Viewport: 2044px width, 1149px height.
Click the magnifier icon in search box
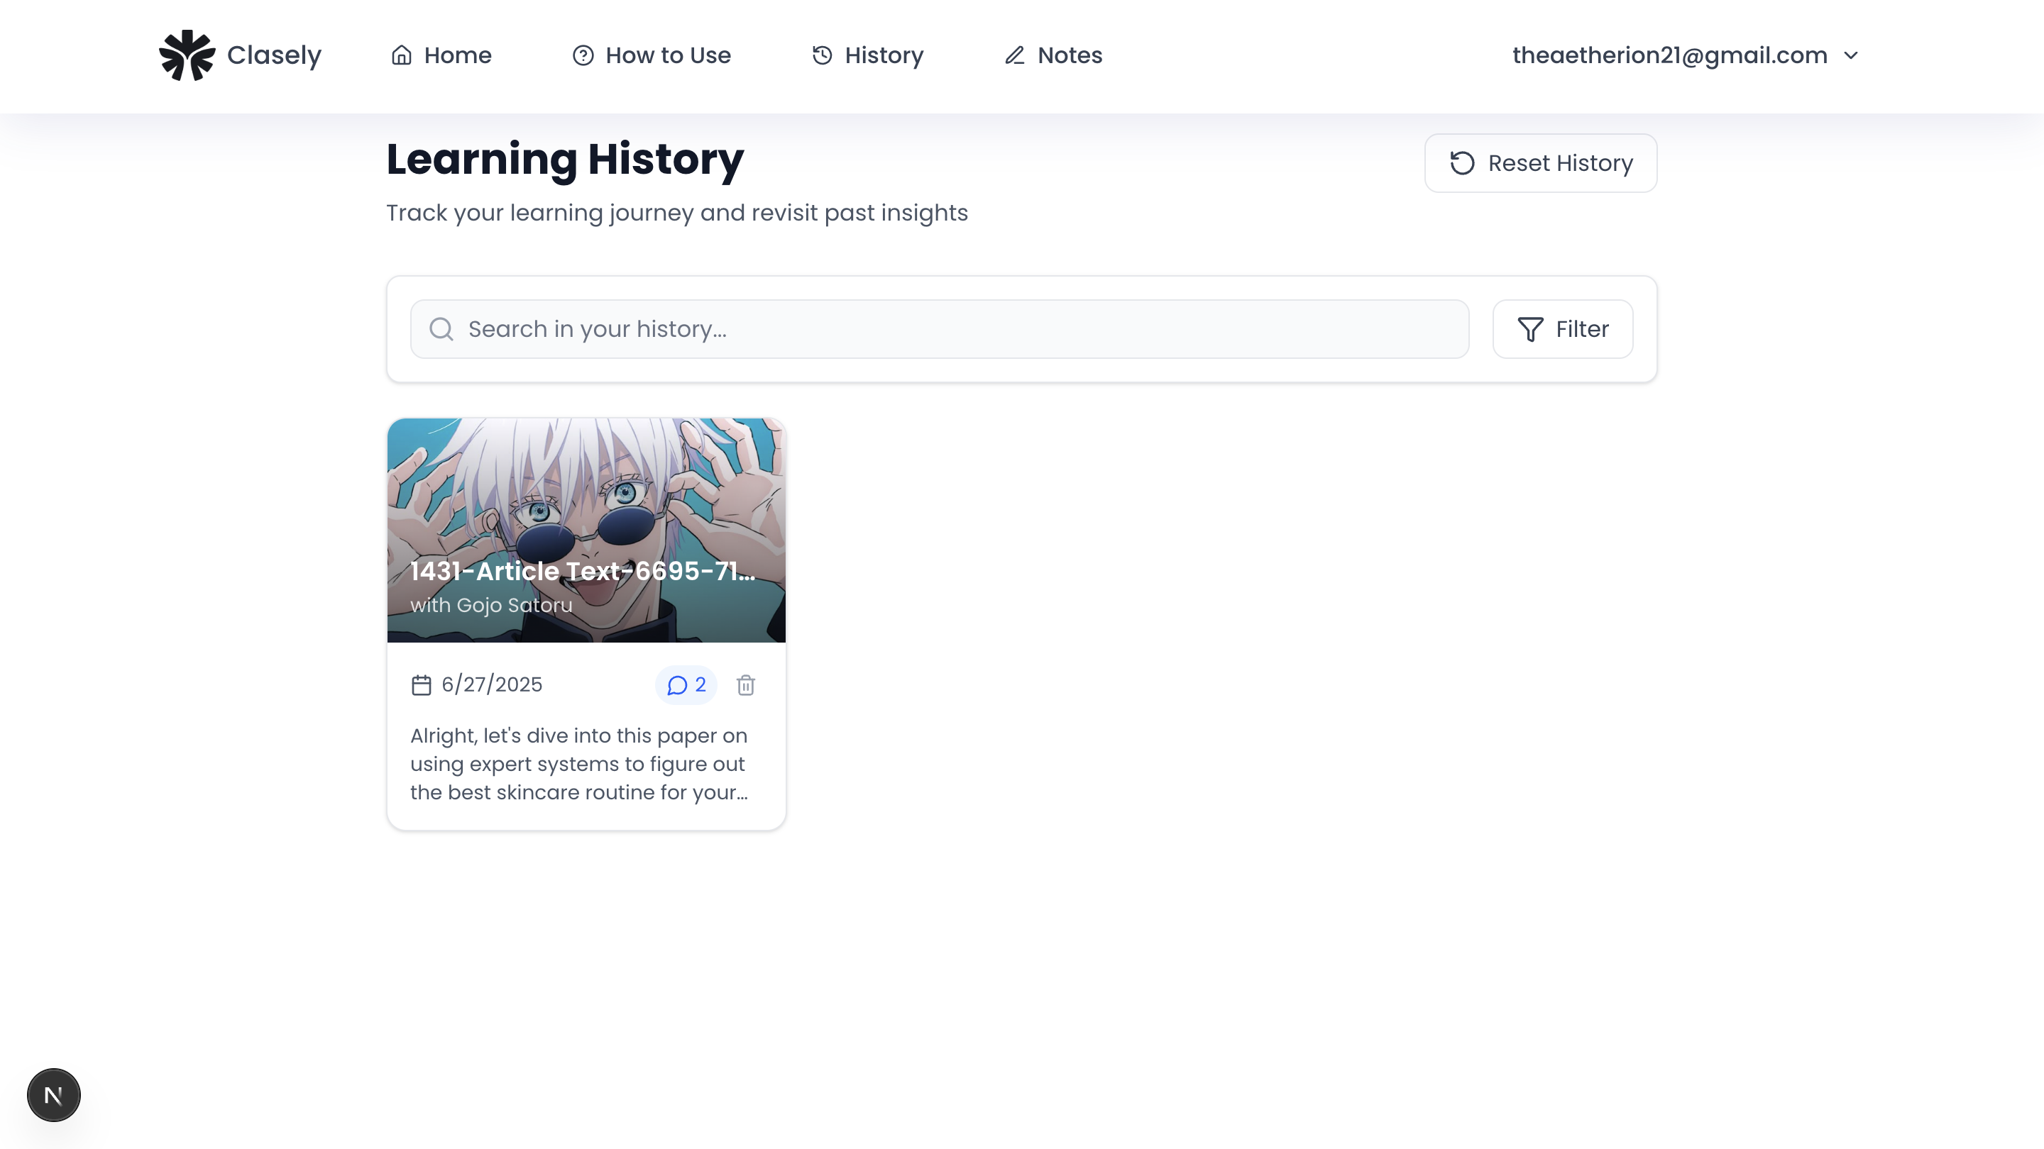pos(441,329)
